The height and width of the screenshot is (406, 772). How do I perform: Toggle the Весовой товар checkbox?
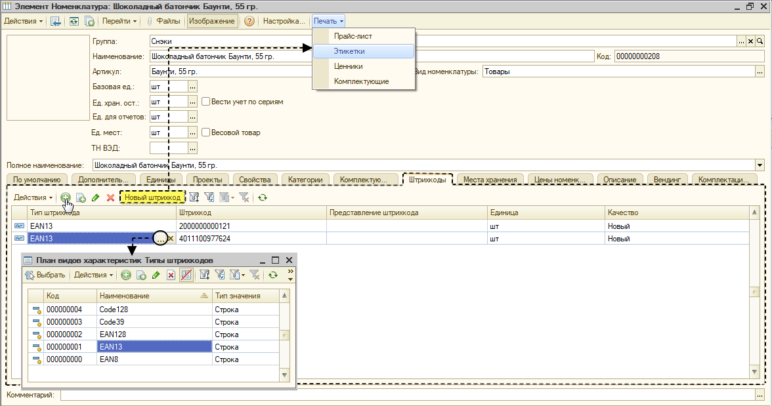click(x=206, y=132)
